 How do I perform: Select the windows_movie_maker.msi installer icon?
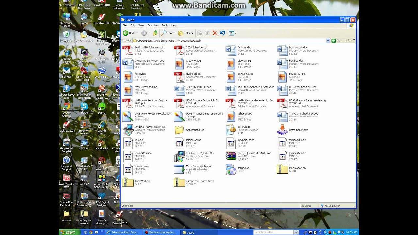click(x=128, y=130)
